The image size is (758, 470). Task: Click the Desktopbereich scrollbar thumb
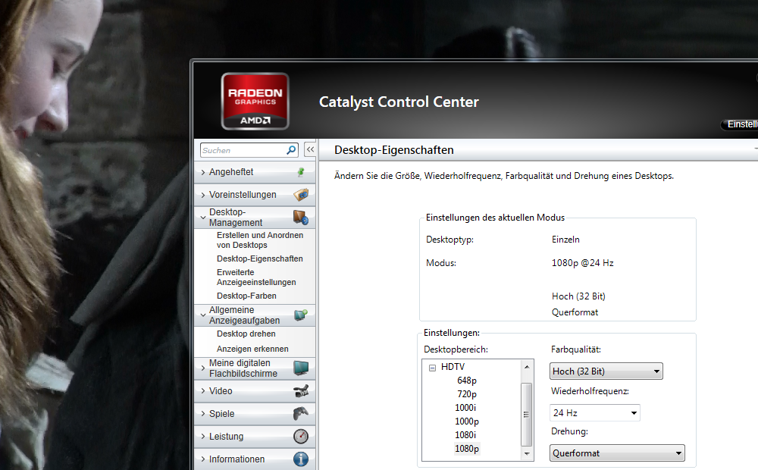click(527, 415)
